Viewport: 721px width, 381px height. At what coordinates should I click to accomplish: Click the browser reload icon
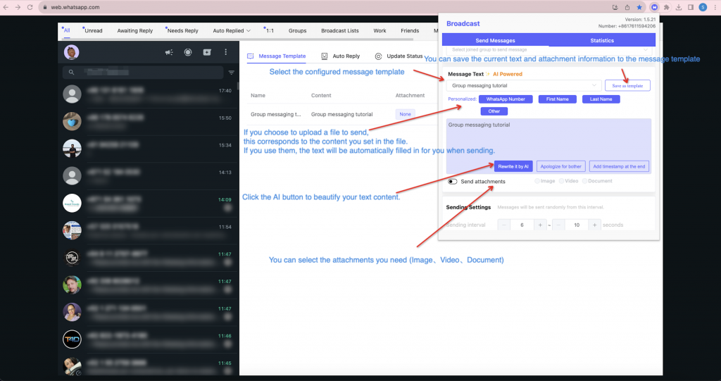[30, 7]
